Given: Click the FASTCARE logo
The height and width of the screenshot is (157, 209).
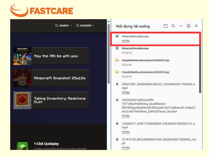Looking at the screenshot, I should coord(42,10).
